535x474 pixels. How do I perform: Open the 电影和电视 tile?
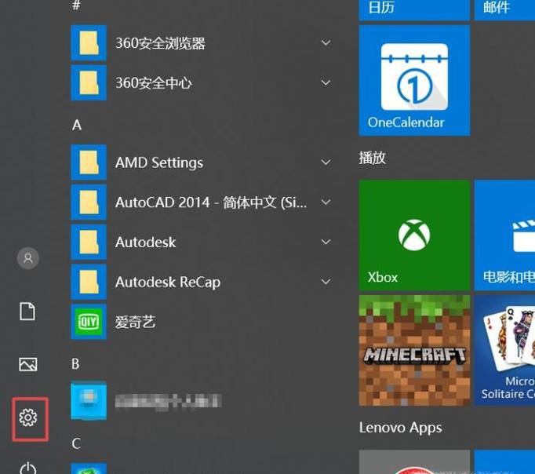(x=504, y=235)
